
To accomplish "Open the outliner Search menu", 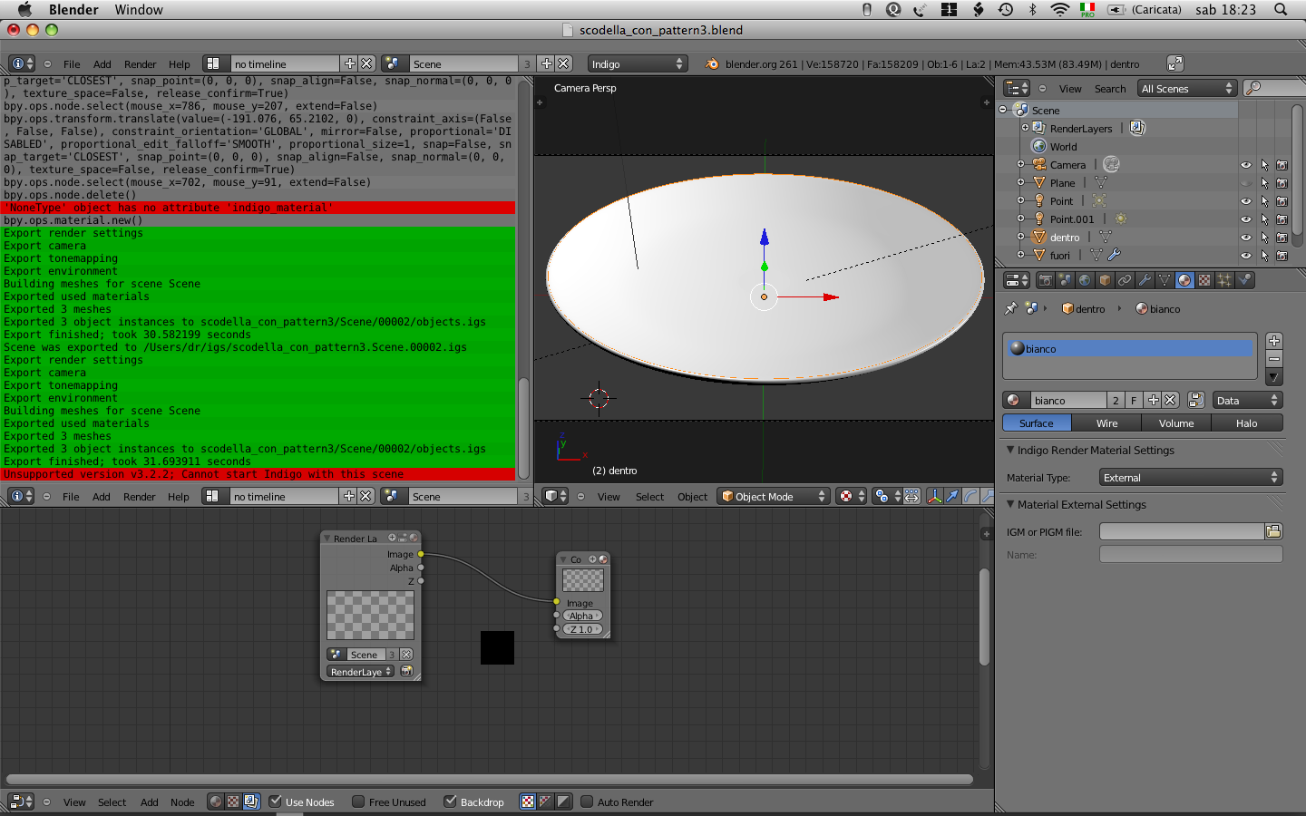I will [1110, 89].
